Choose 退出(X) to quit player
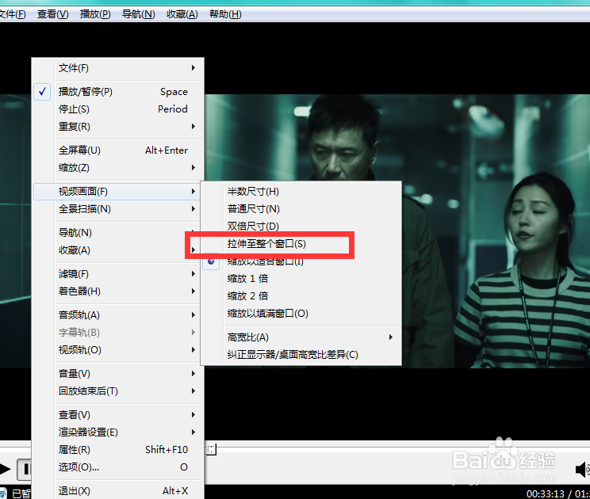Image resolution: width=590 pixels, height=499 pixels. pyautogui.click(x=118, y=491)
